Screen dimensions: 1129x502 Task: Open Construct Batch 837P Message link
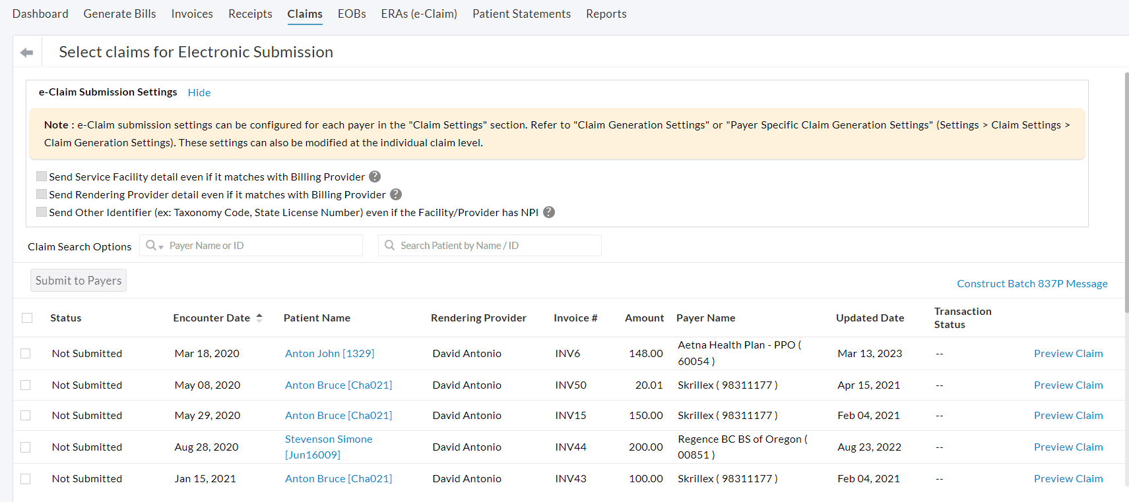pos(1032,283)
